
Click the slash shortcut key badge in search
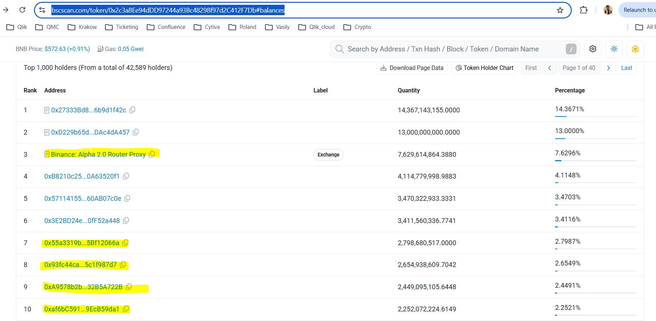pos(571,49)
